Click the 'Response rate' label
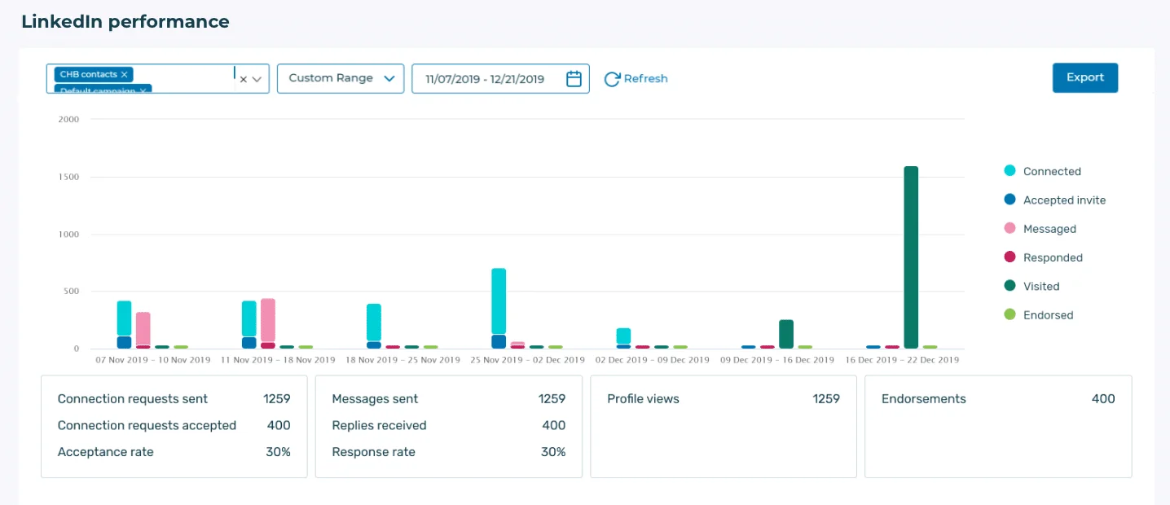This screenshot has width=1170, height=505. (x=374, y=451)
